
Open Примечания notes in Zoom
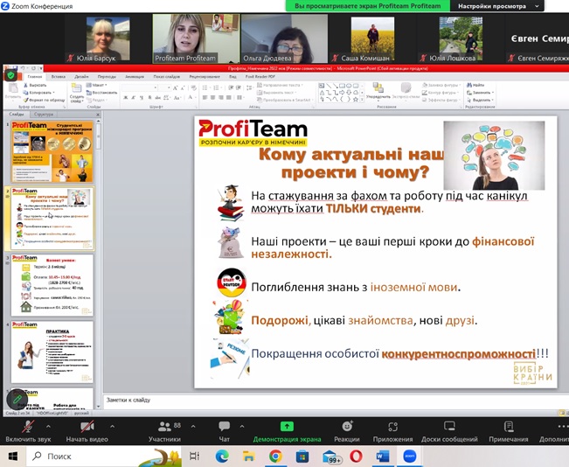(x=509, y=432)
